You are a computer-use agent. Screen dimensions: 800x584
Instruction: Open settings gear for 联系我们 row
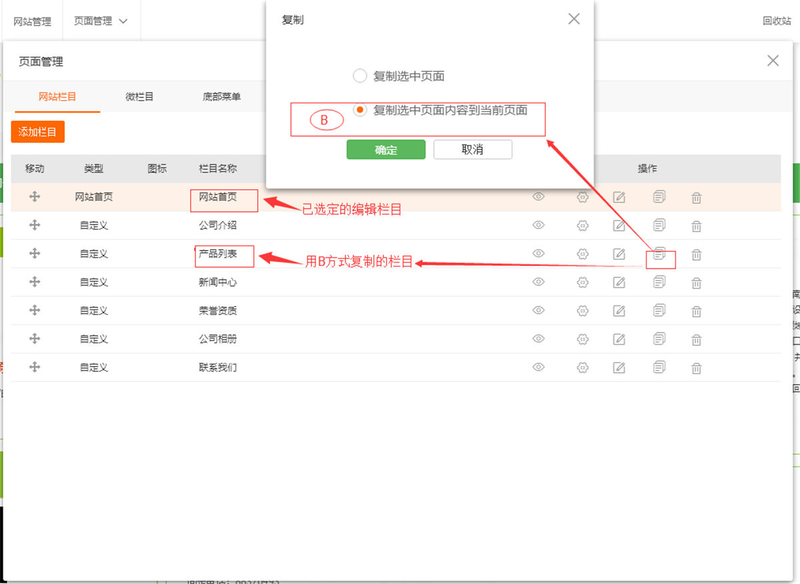(583, 367)
